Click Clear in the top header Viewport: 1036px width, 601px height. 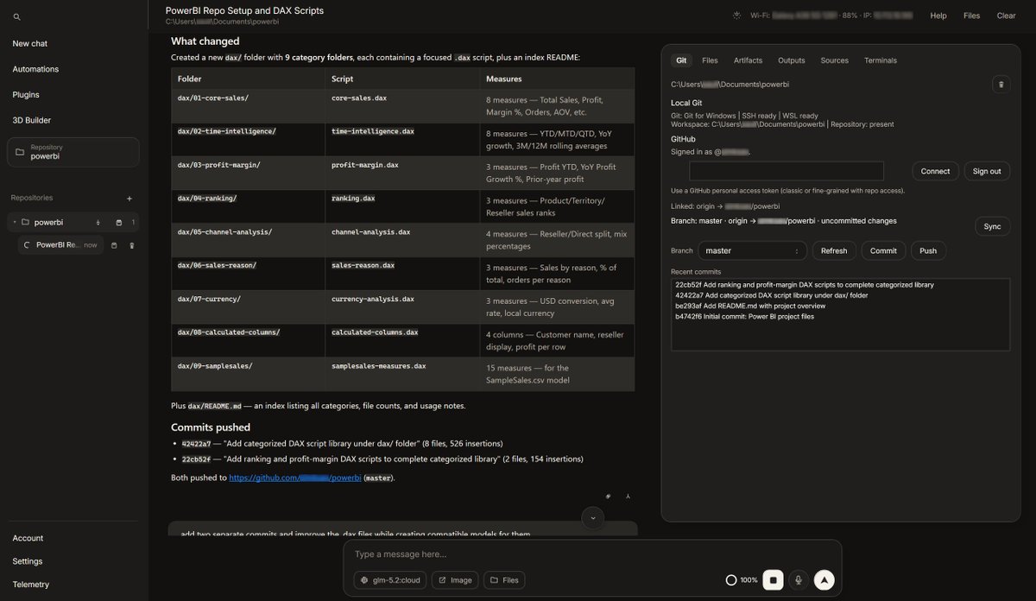pyautogui.click(x=1006, y=16)
